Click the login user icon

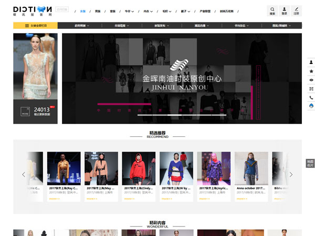tap(285, 9)
